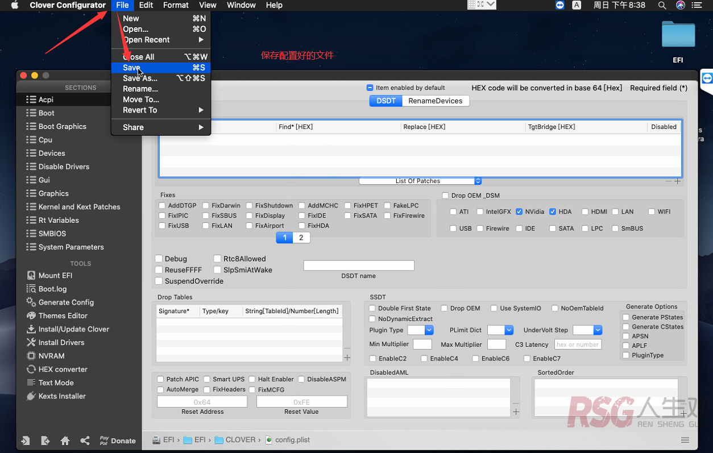This screenshot has width=713, height=453.
Task: Add a row to the Drop Tables list
Action: click(347, 358)
